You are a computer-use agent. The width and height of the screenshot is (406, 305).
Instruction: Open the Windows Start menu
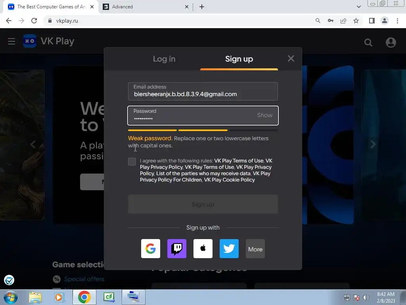click(x=10, y=297)
